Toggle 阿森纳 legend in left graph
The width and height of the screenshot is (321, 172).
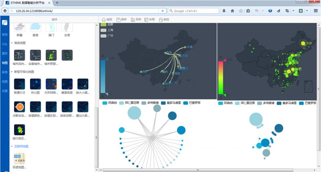[x=105, y=103]
